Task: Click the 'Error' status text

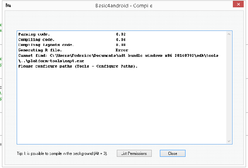Action: 122,50
